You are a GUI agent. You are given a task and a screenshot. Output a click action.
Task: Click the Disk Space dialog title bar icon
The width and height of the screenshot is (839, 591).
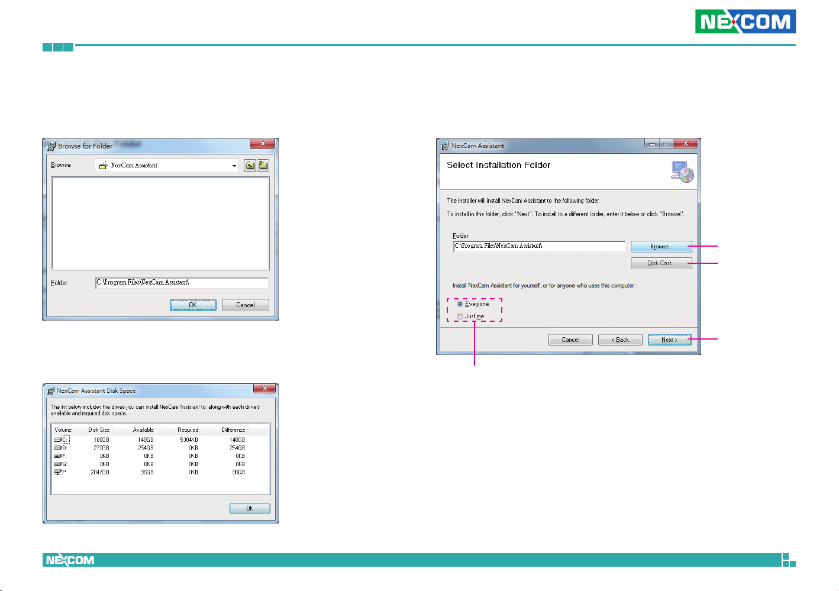pyautogui.click(x=51, y=391)
